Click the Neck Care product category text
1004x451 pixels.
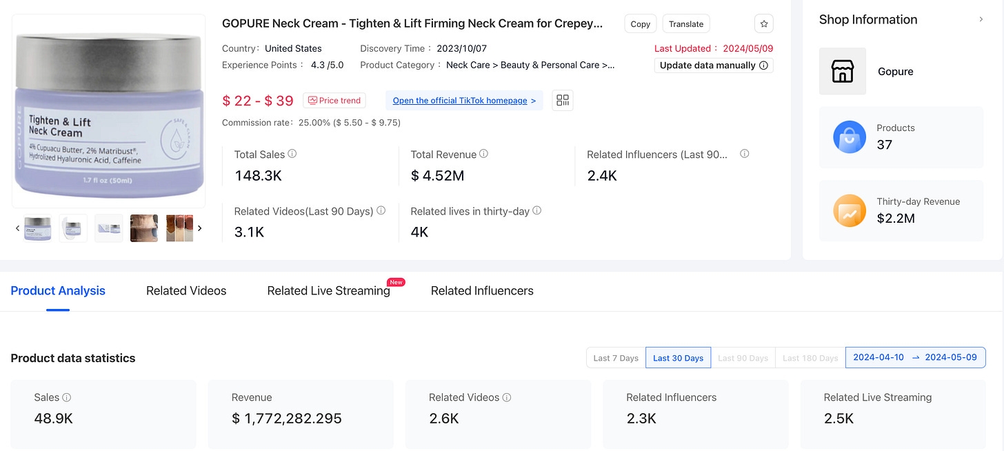[530, 65]
